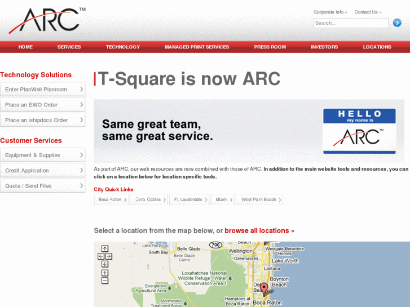The width and height of the screenshot is (410, 307).
Task: Choose the West Palm Beach quick link
Action: tap(259, 199)
